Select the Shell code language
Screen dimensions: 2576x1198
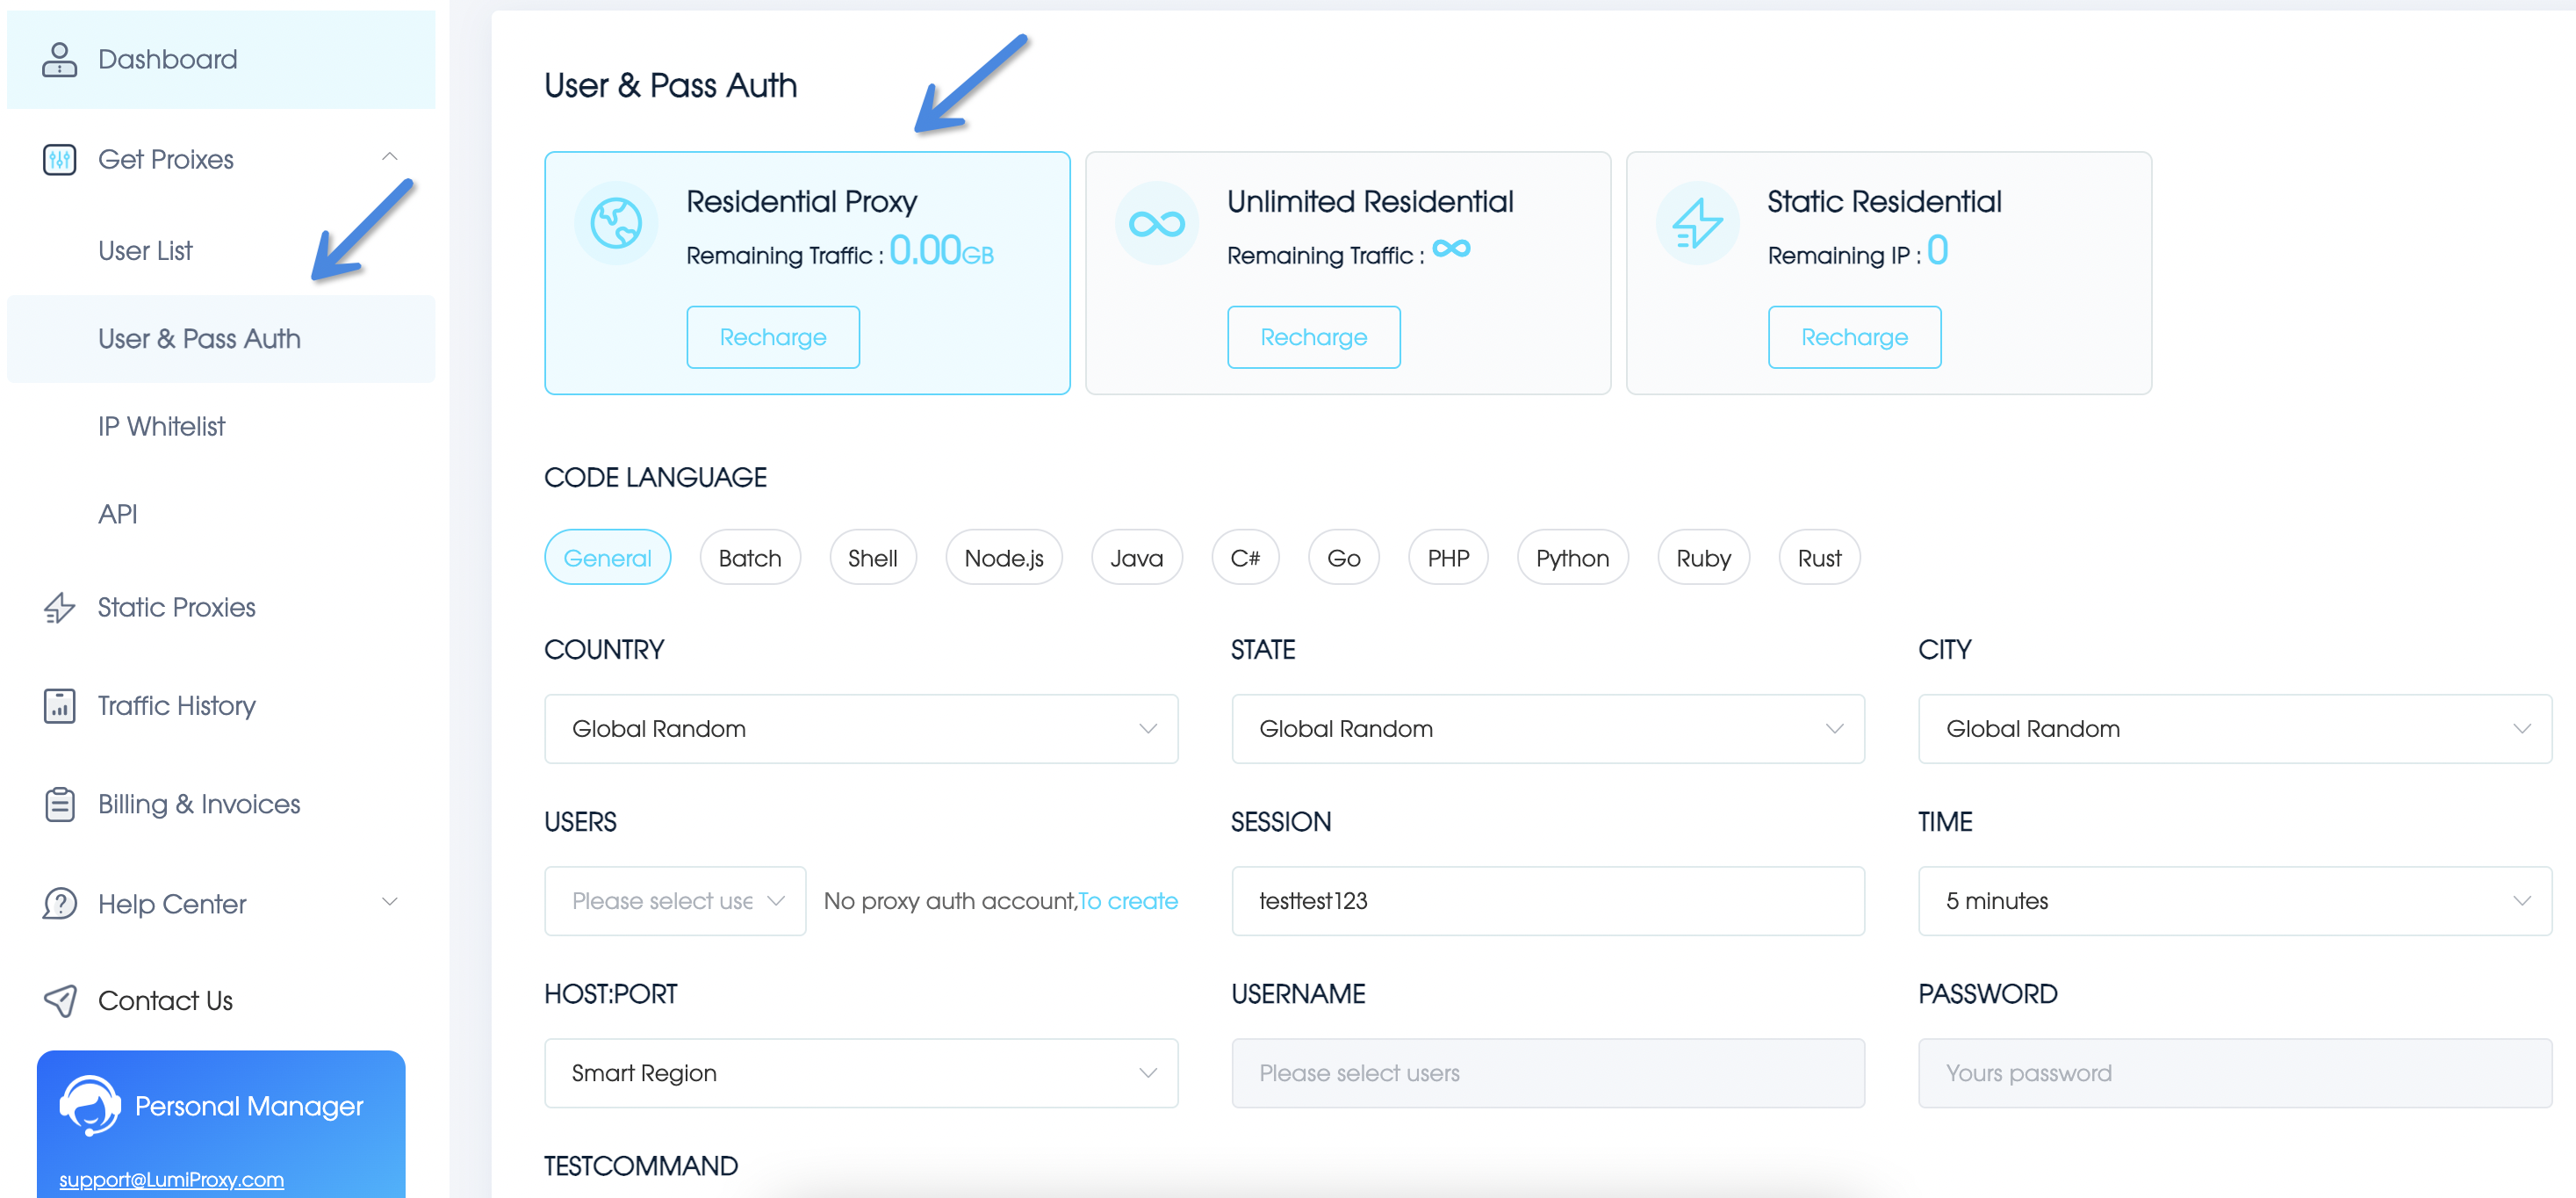pos(872,557)
